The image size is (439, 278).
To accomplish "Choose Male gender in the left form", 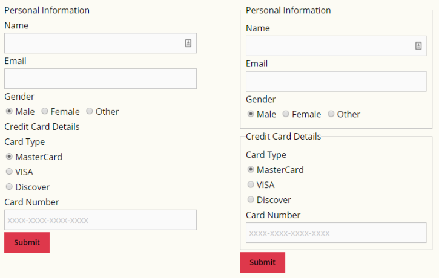I will click(x=9, y=111).
